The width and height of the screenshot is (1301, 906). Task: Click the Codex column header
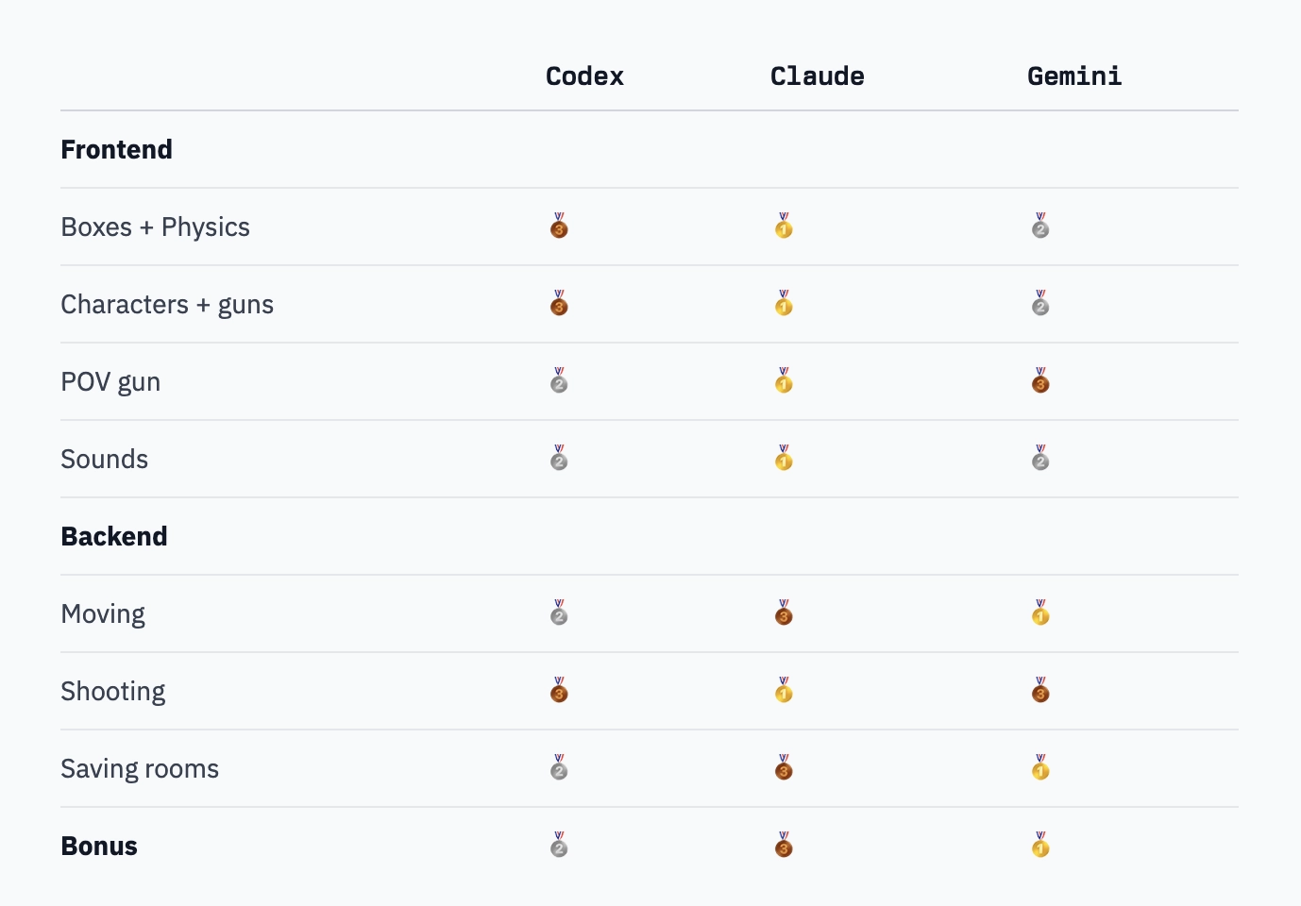point(584,76)
